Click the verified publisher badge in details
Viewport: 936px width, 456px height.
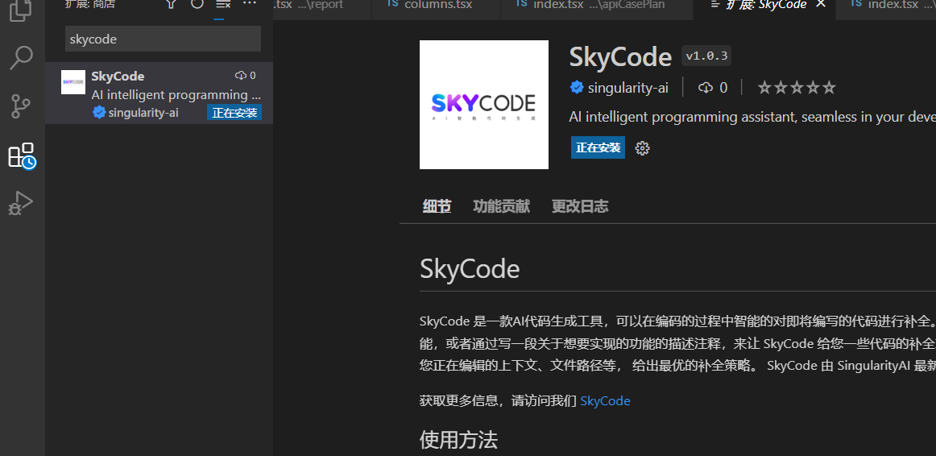(x=577, y=88)
